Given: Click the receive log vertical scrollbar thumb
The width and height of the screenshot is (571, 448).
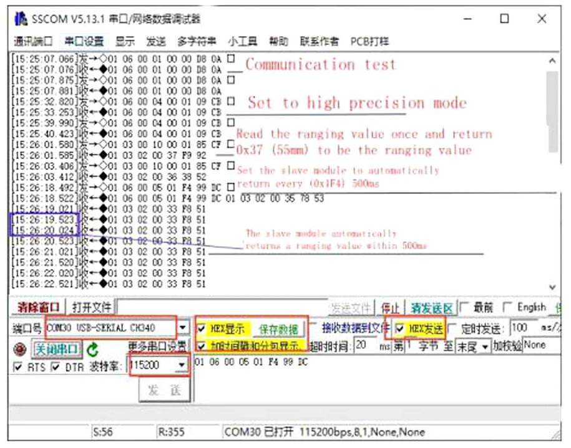Looking at the screenshot, I should coord(552,111).
